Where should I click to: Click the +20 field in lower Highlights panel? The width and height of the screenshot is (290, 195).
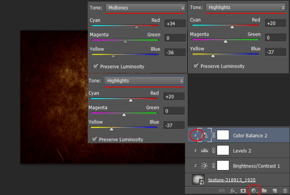tap(174, 97)
